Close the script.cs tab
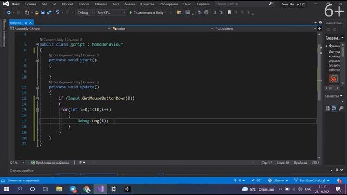This screenshot has height=195, width=347. coord(31,23)
